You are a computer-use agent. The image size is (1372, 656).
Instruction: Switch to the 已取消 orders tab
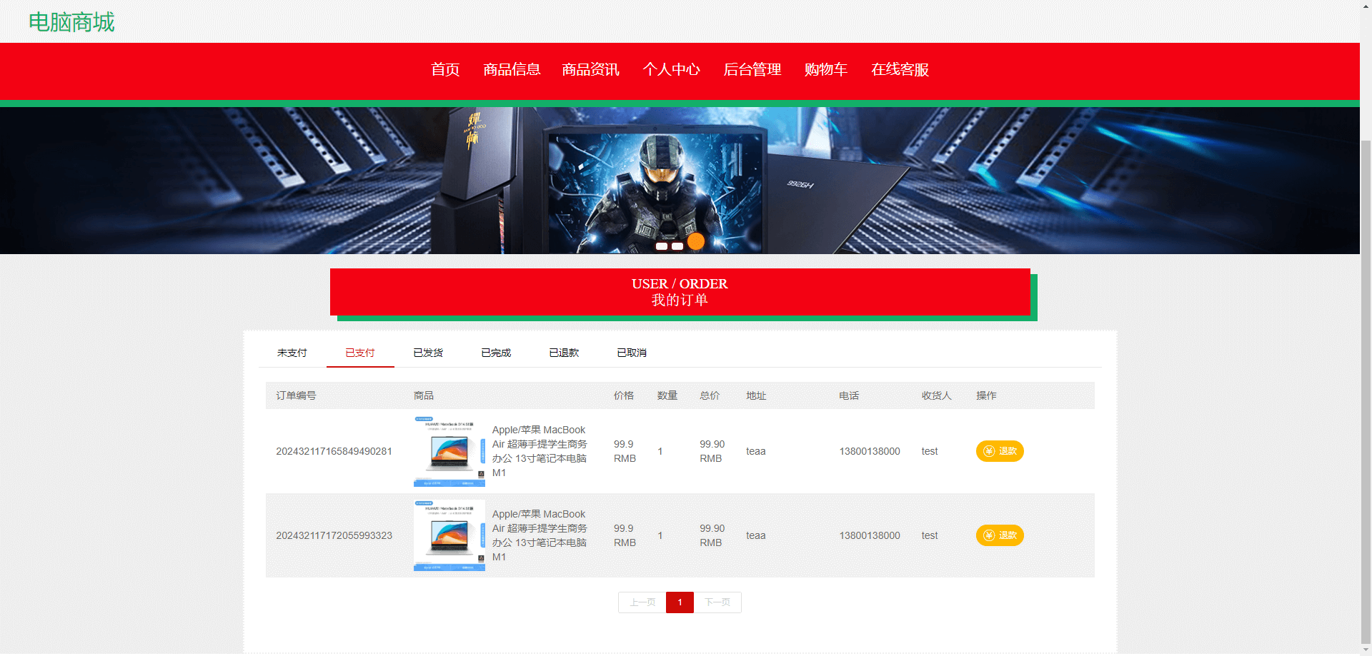(x=632, y=353)
